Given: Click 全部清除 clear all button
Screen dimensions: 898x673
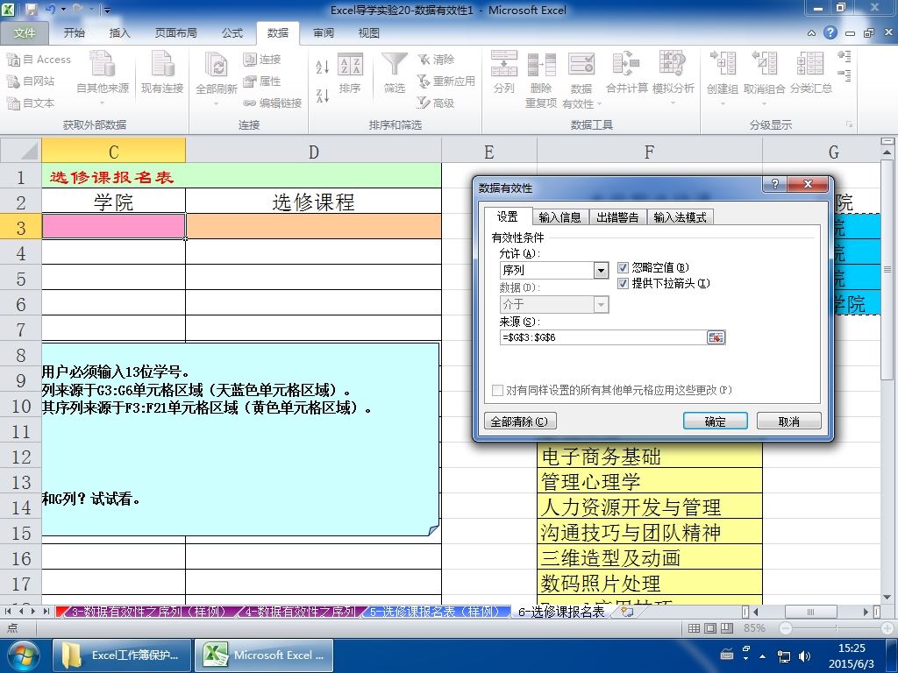Looking at the screenshot, I should [x=519, y=422].
